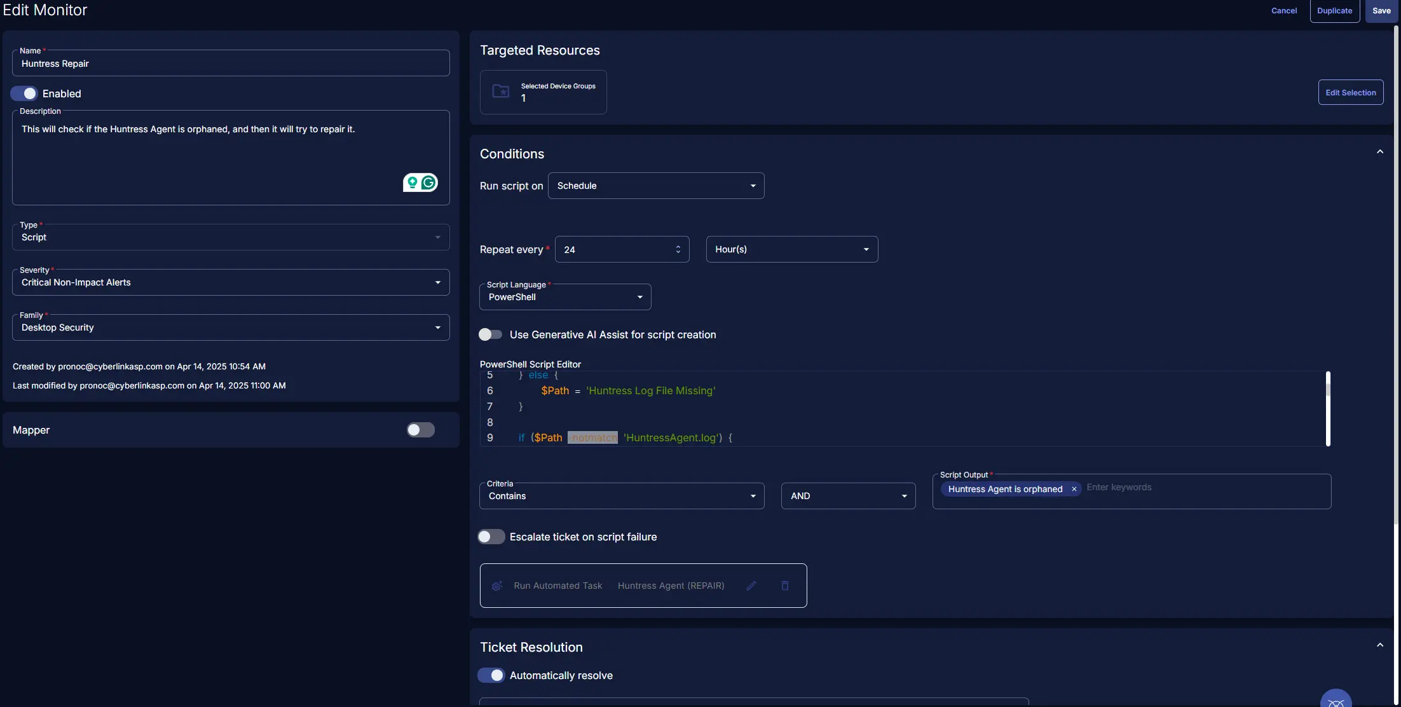Save the monitor
The width and height of the screenshot is (1401, 707).
point(1381,11)
